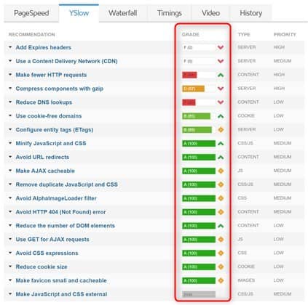Click green up-trend icon for Avoid URL redirects
This screenshot has height=305, width=308.
coord(221,158)
